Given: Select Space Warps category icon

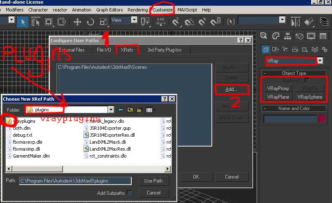Looking at the screenshot, I should click(315, 50).
